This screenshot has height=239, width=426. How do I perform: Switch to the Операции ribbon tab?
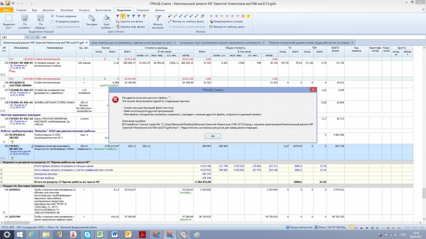[143, 10]
